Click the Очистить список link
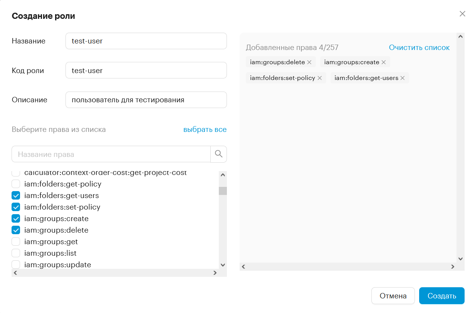Viewport: 475px width, 313px height. [x=419, y=48]
